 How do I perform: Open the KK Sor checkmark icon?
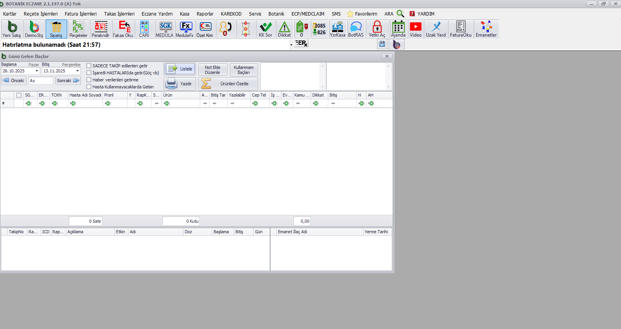pos(265,29)
